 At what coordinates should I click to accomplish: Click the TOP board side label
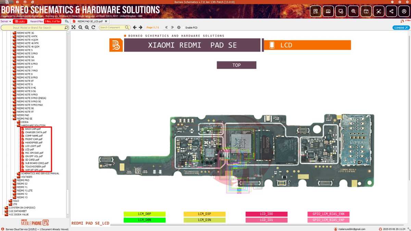click(x=236, y=65)
